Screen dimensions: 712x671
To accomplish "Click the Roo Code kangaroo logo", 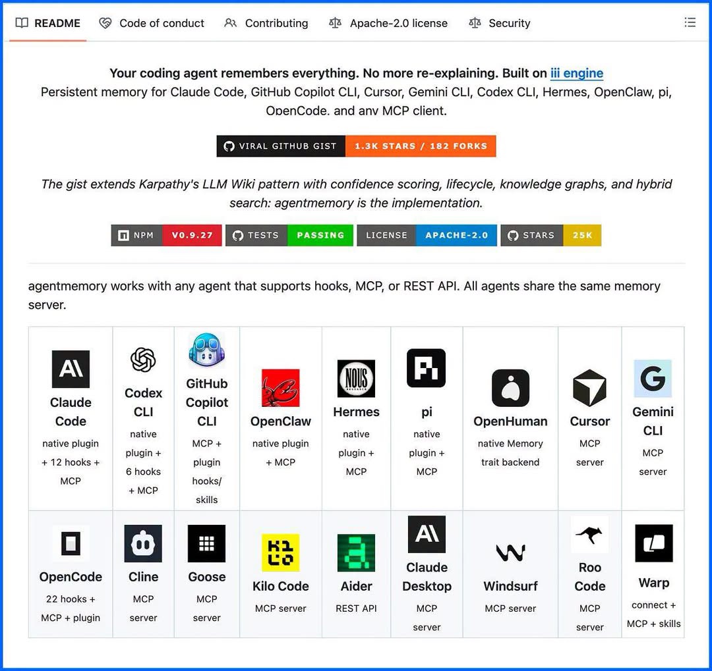I will coord(589,535).
